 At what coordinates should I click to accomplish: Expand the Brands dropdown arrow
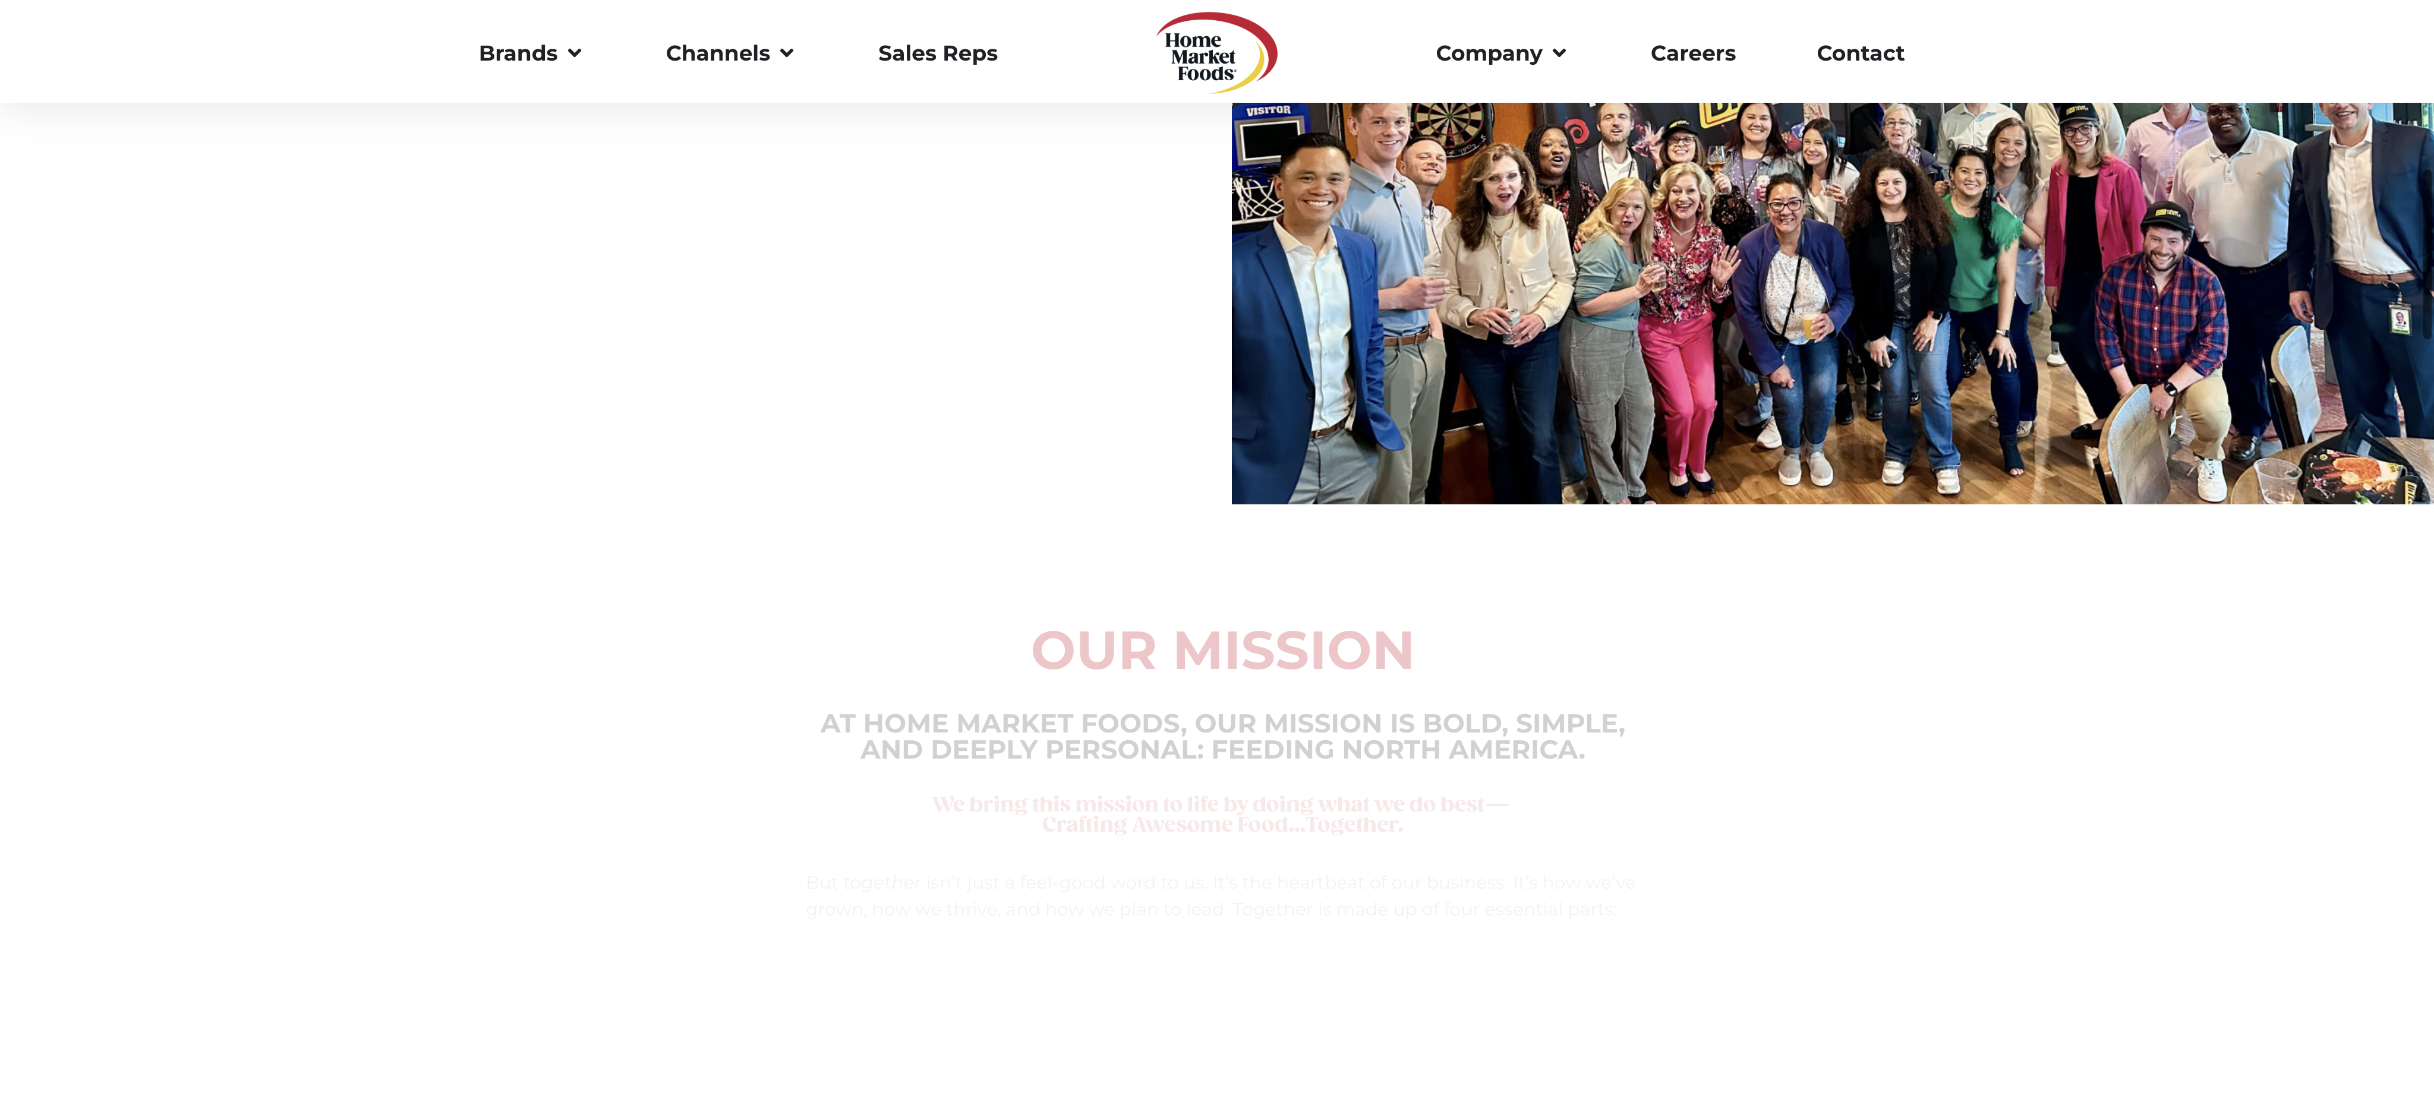coord(575,54)
